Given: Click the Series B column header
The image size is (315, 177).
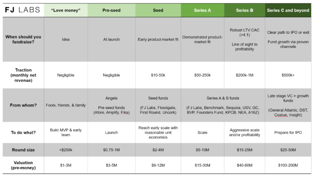Looking at the screenshot, I should (245, 10).
